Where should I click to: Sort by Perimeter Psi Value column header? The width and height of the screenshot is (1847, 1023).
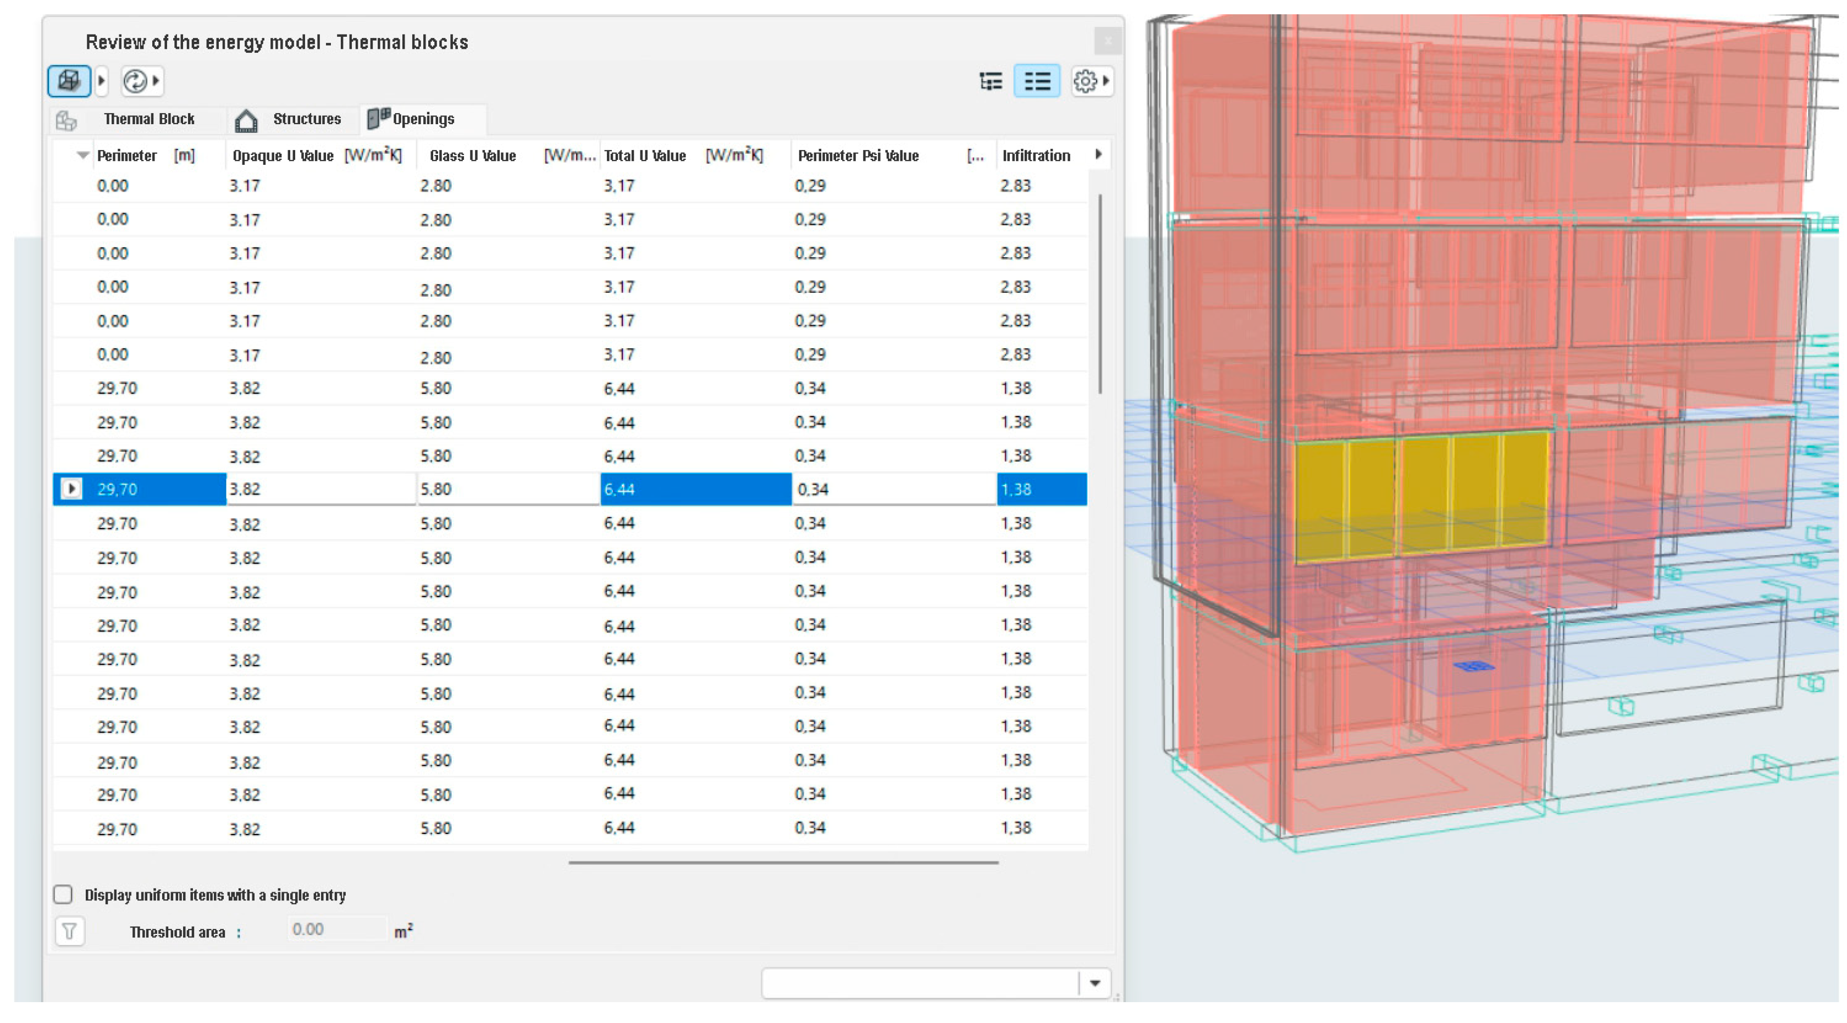[858, 155]
